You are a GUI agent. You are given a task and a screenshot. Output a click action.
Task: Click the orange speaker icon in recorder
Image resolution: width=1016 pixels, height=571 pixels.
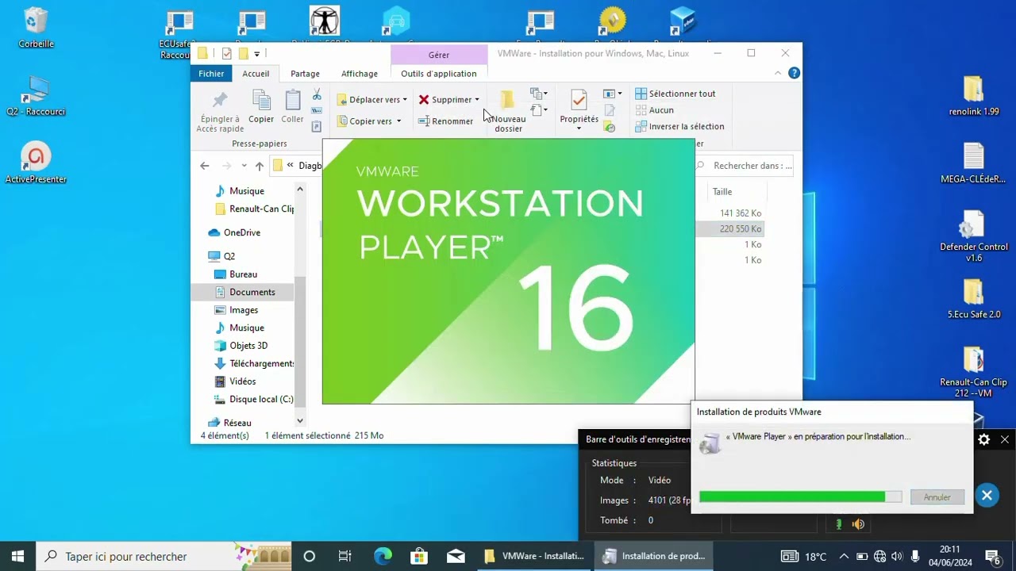858,524
